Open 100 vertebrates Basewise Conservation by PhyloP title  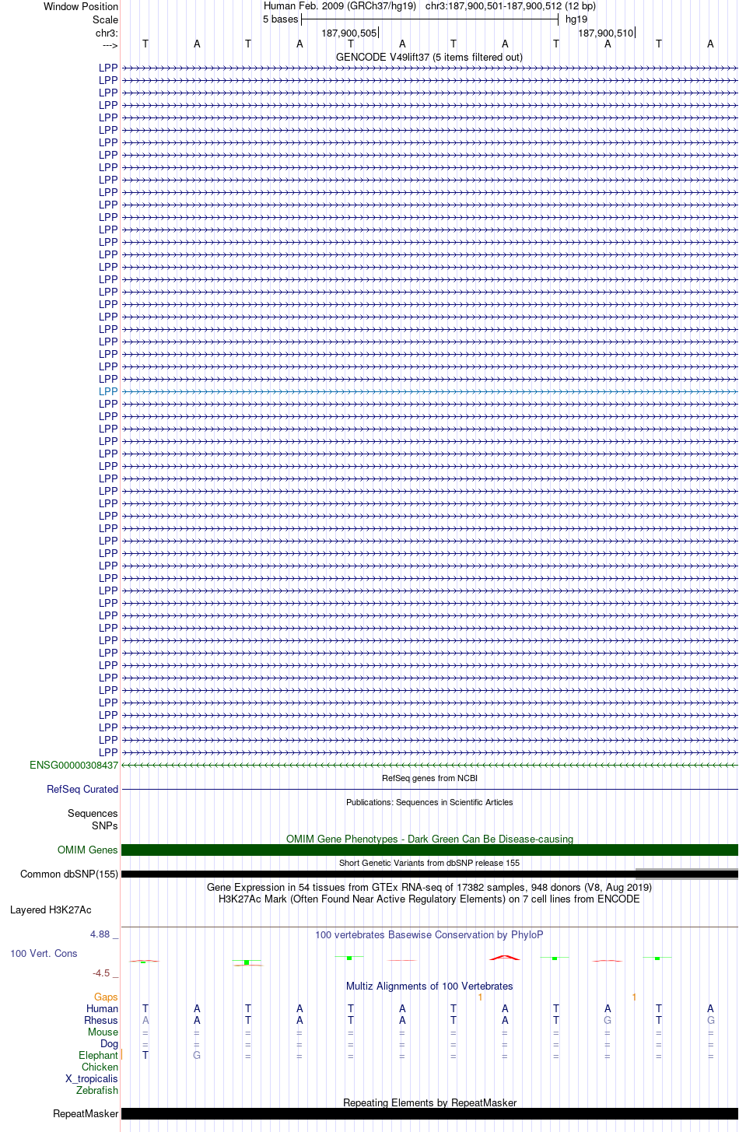click(429, 934)
